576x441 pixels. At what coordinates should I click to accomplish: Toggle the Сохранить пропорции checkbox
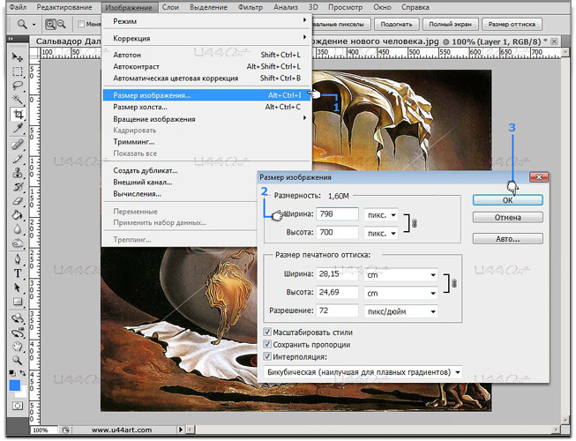(x=267, y=345)
